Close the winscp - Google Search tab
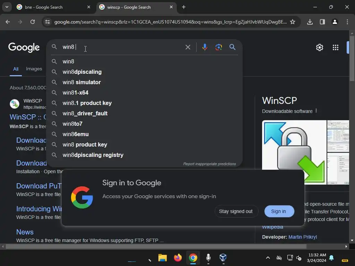The height and width of the screenshot is (266, 355). click(x=171, y=7)
